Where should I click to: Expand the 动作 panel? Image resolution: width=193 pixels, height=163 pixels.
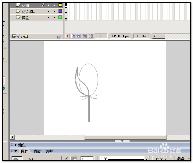[16, 145]
